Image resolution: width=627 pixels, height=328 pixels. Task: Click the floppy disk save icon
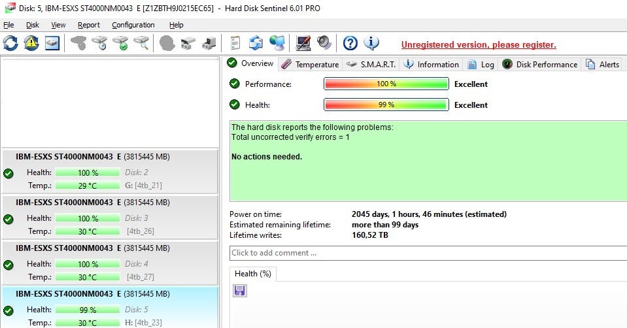(240, 291)
